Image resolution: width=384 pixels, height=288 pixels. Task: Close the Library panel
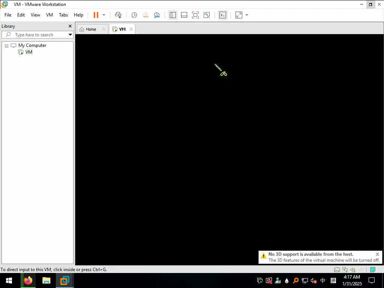[70, 26]
